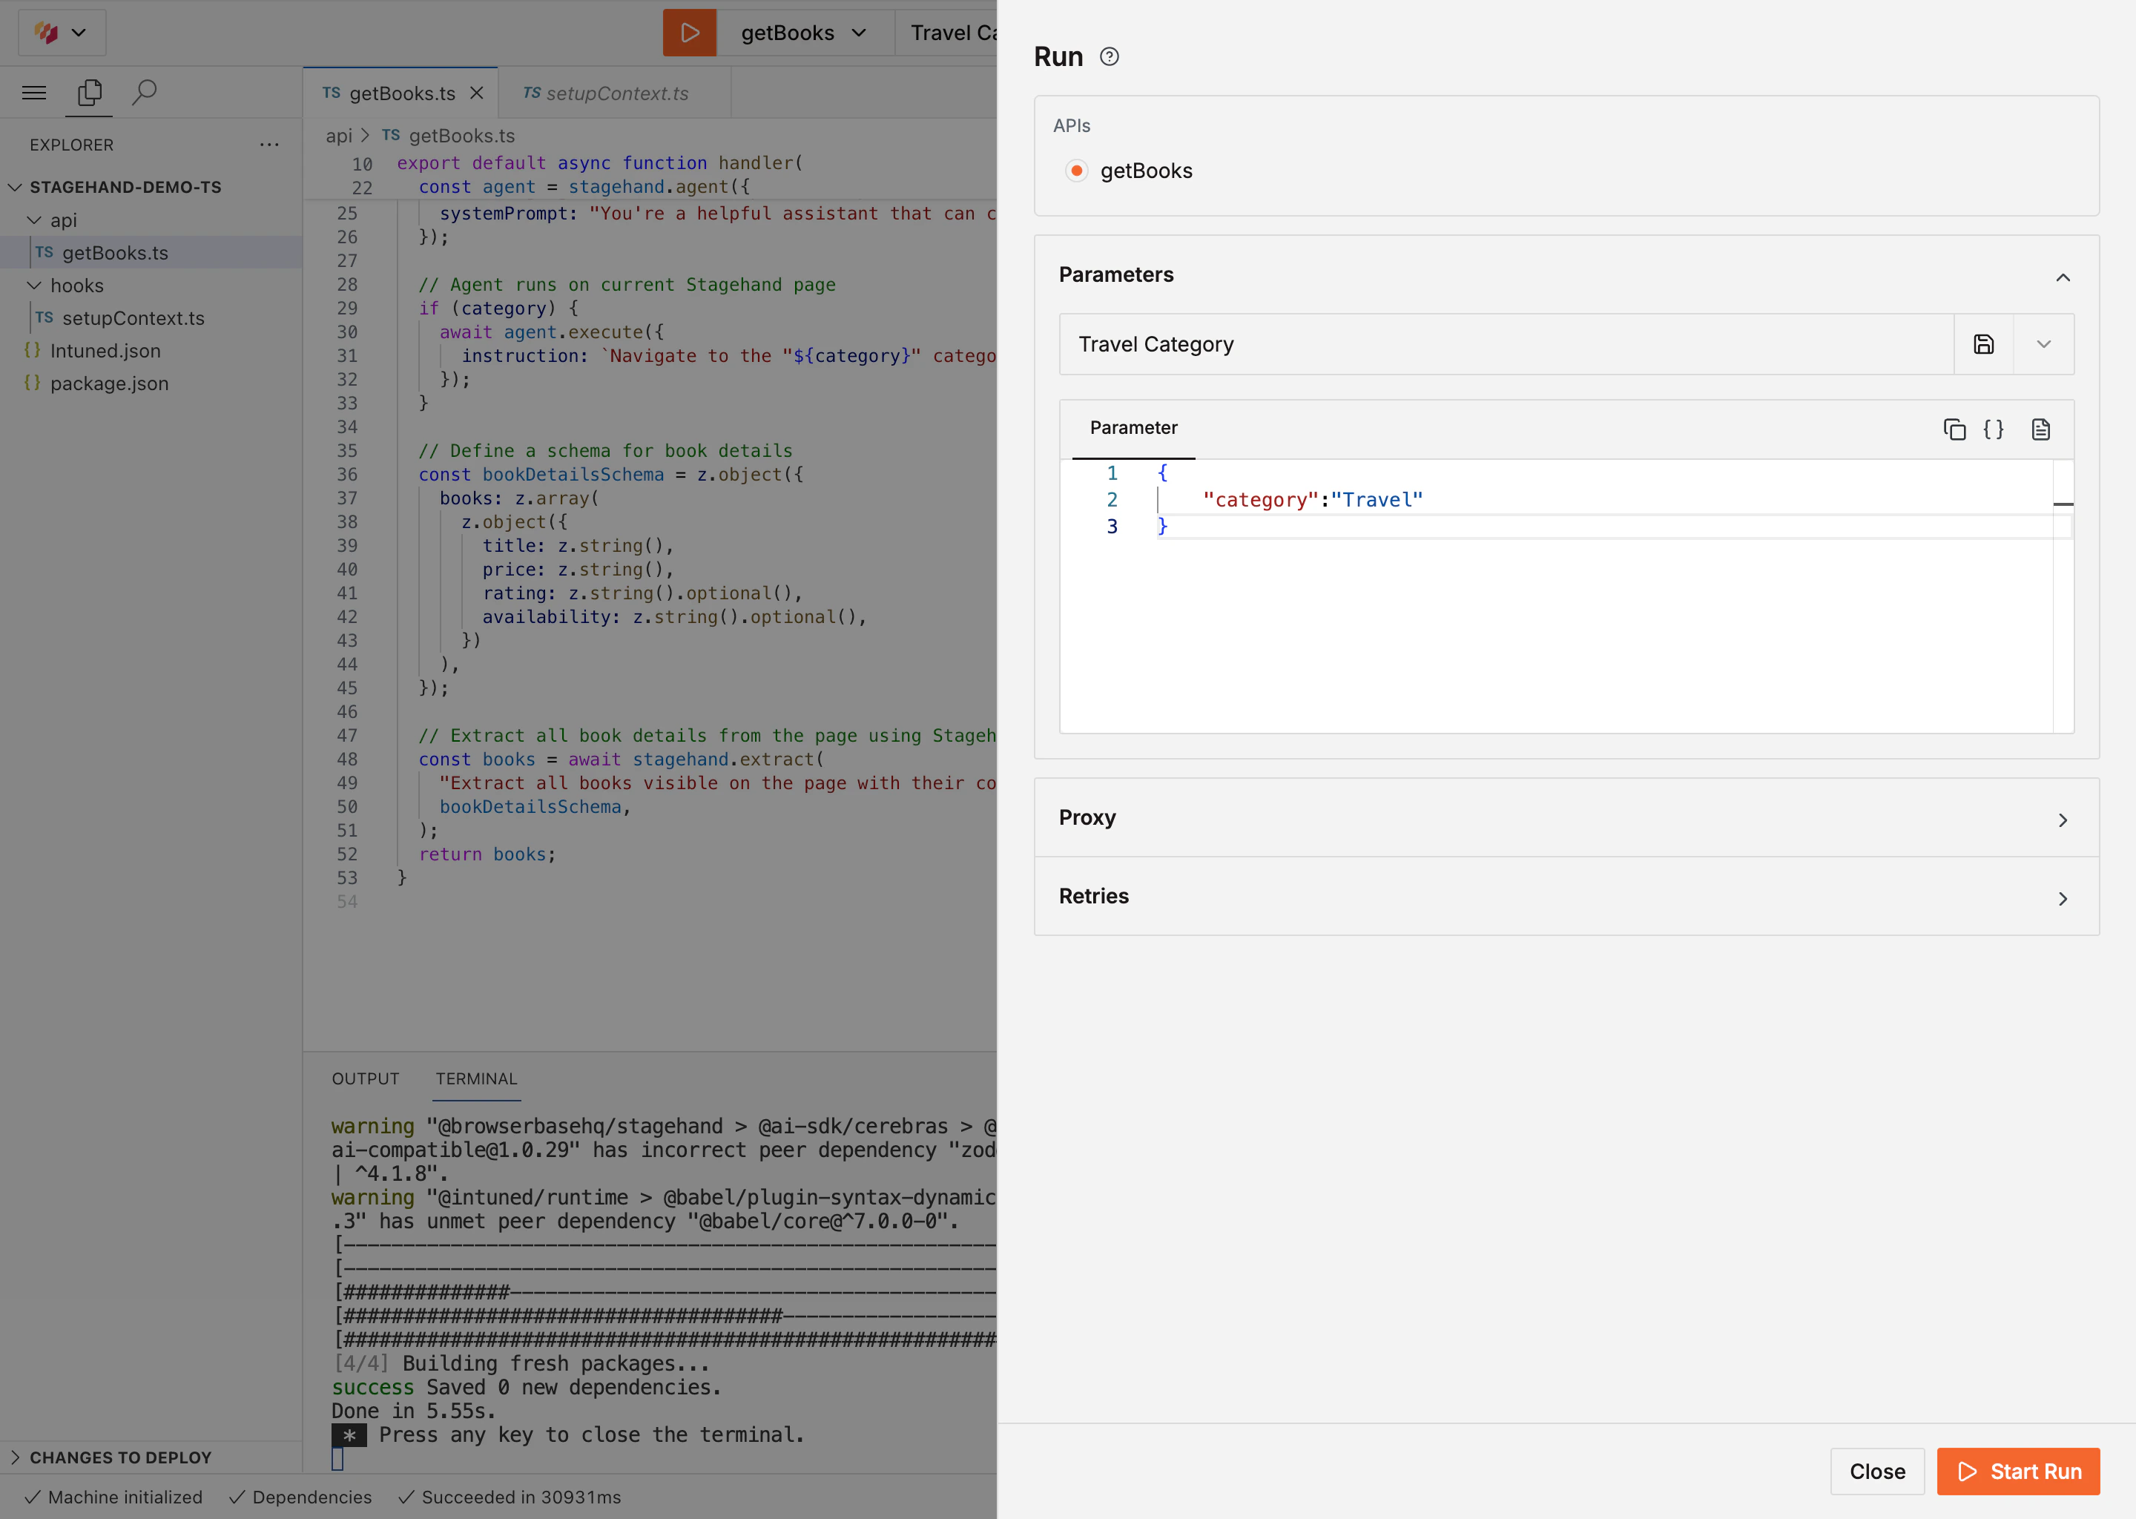
Task: Collapse the Parameters section chevron
Action: click(x=2062, y=277)
